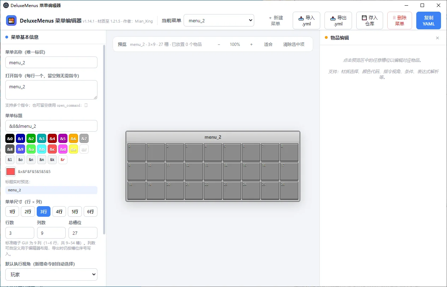Insert the &f white color code

(84, 149)
